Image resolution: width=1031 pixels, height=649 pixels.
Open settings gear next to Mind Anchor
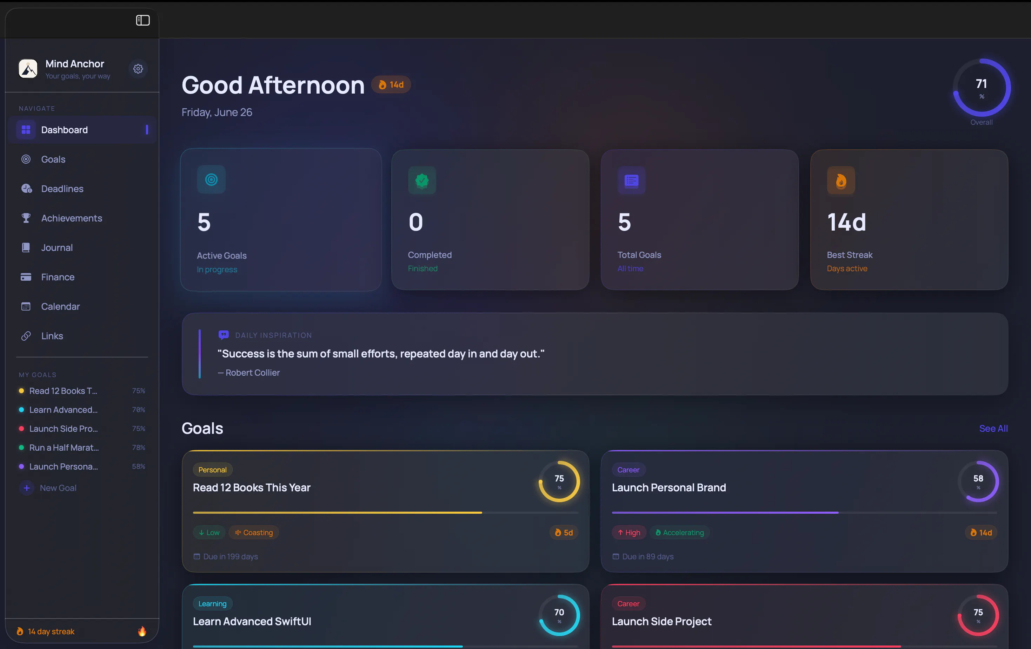tap(138, 69)
